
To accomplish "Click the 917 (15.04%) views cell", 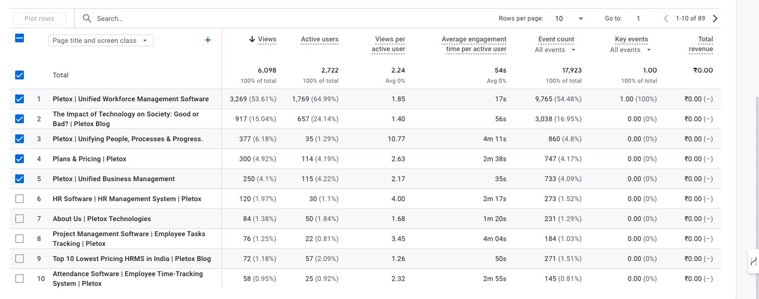I will (256, 119).
